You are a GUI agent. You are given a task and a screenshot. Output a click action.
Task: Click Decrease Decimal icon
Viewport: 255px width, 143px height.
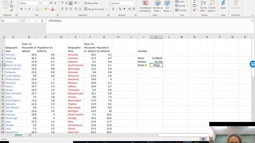point(134,9)
